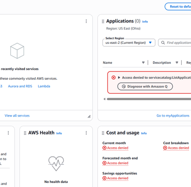
Task: Click the Find applications search field
Action: [x=175, y=42]
